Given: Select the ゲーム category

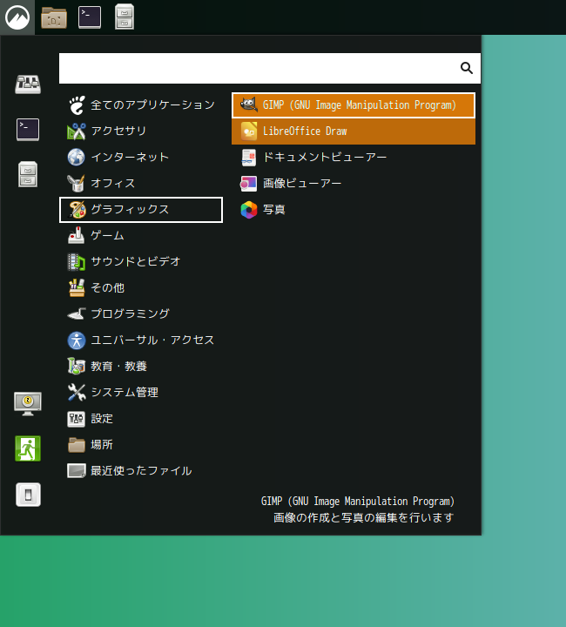Looking at the screenshot, I should [x=141, y=235].
